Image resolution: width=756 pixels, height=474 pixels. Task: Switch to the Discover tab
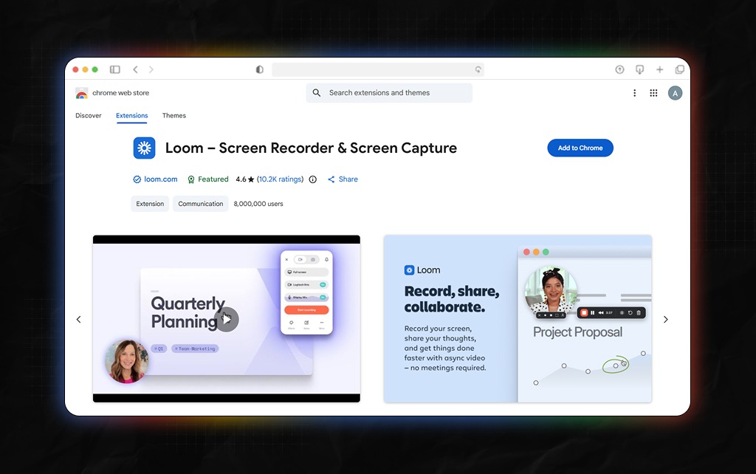point(89,116)
